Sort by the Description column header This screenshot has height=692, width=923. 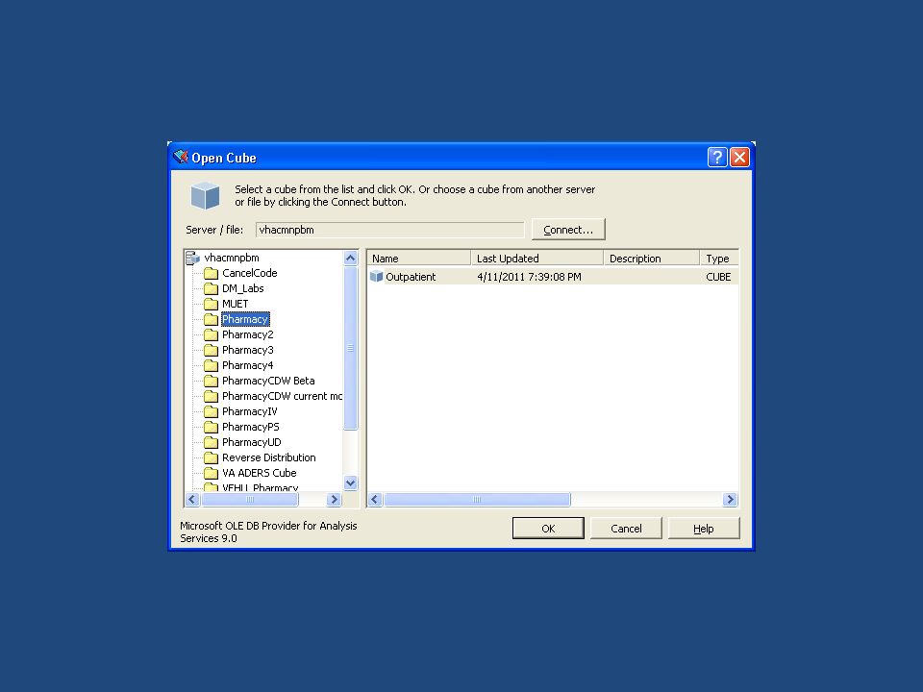coord(652,259)
